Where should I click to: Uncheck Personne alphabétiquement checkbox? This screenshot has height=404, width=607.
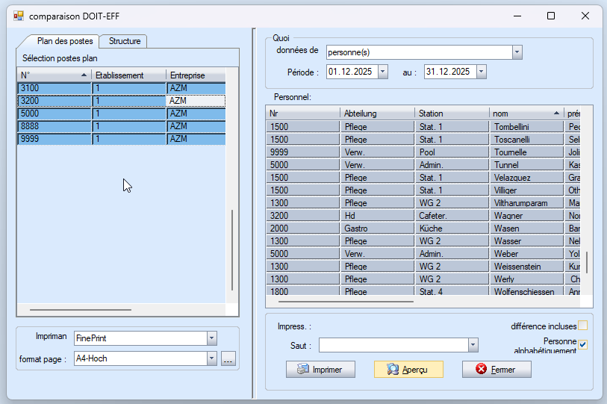(x=583, y=344)
